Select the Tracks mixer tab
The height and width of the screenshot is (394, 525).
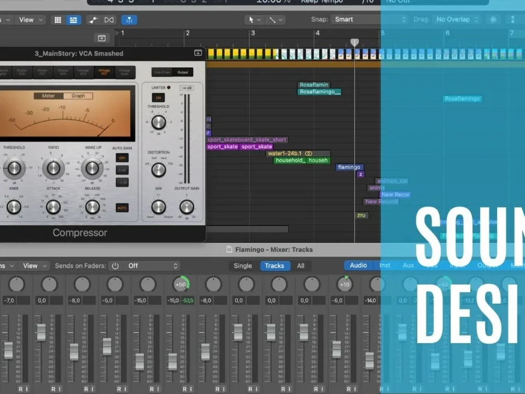click(275, 266)
